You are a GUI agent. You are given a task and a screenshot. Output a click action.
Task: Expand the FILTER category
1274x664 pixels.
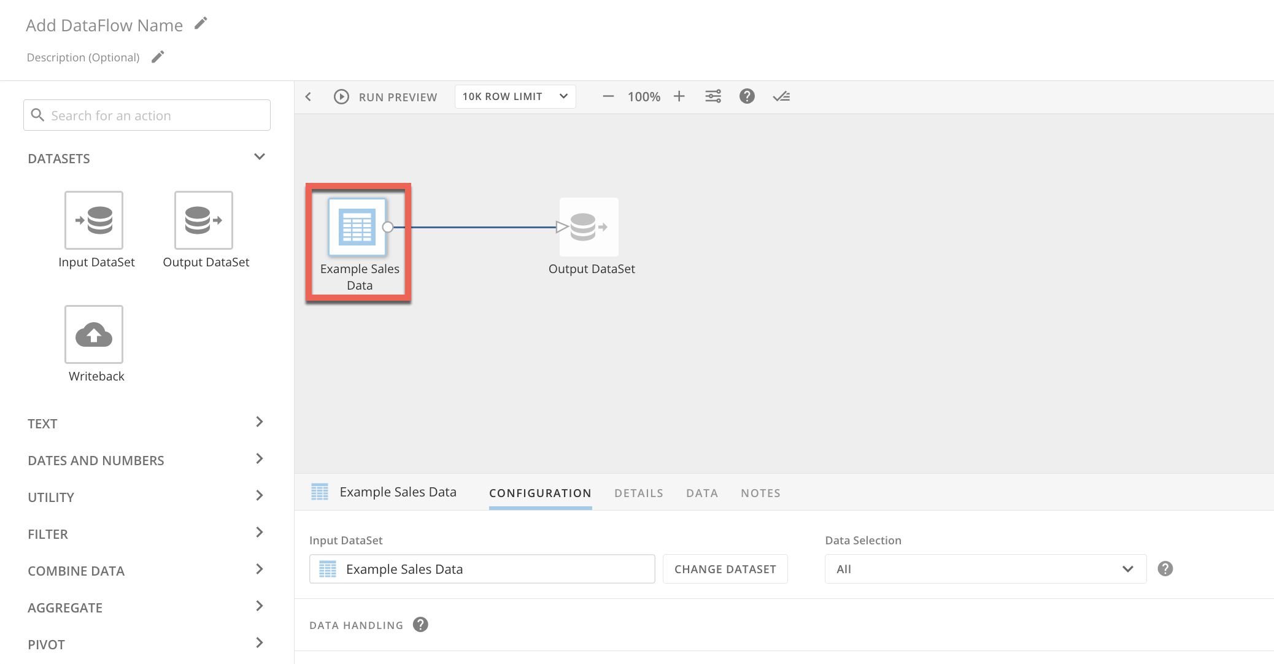point(260,532)
